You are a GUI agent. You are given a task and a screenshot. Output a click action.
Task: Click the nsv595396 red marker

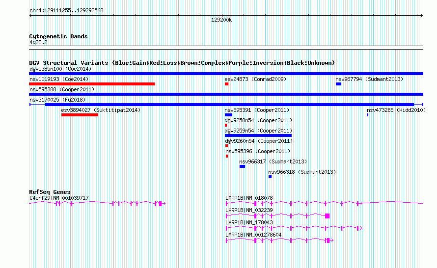pyautogui.click(x=227, y=156)
